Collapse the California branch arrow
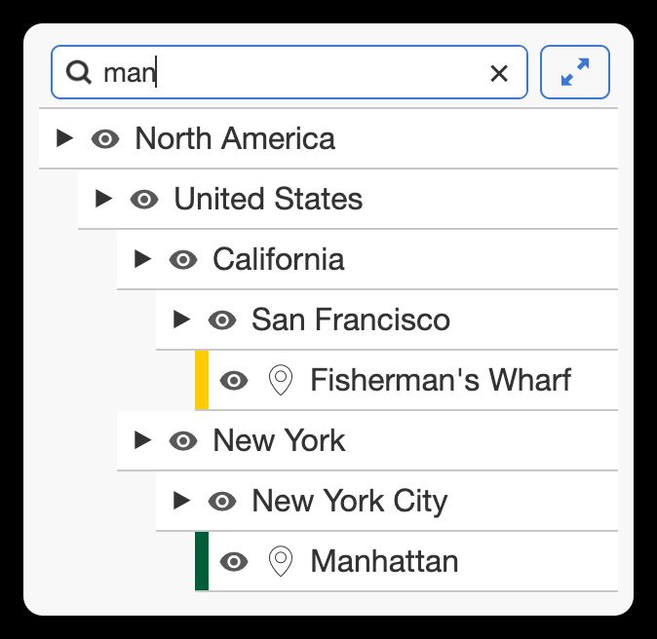Viewport: 657px width, 639px height. point(142,259)
